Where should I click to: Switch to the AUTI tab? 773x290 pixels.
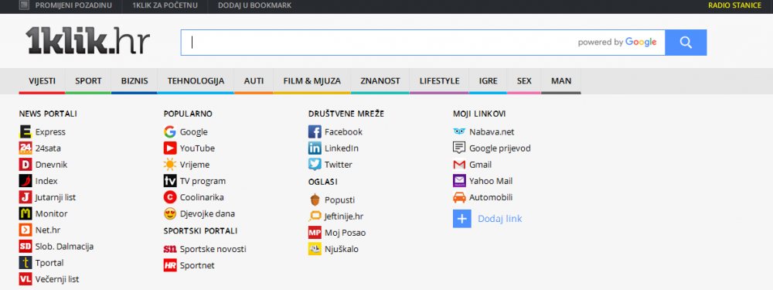pyautogui.click(x=254, y=81)
